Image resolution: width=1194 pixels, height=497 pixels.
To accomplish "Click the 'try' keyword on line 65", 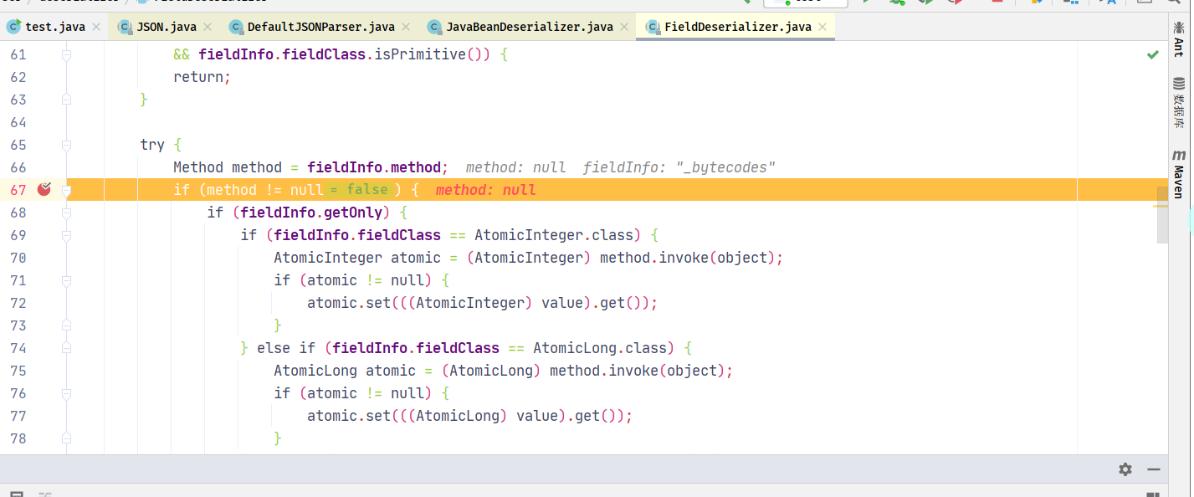I will [152, 145].
